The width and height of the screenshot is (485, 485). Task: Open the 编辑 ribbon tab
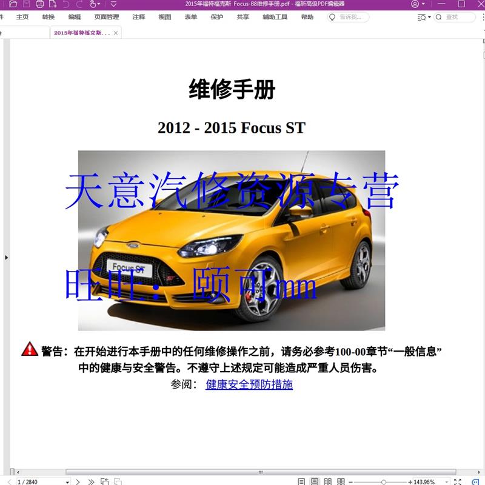74,17
